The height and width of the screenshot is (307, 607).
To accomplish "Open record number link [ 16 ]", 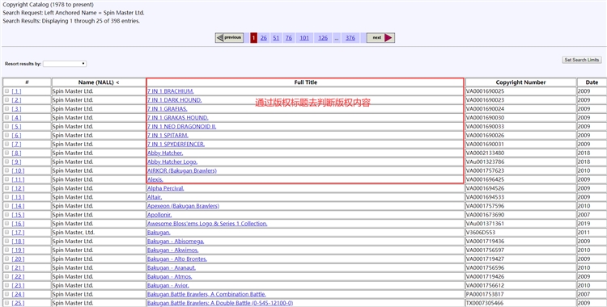I will tap(18, 224).
